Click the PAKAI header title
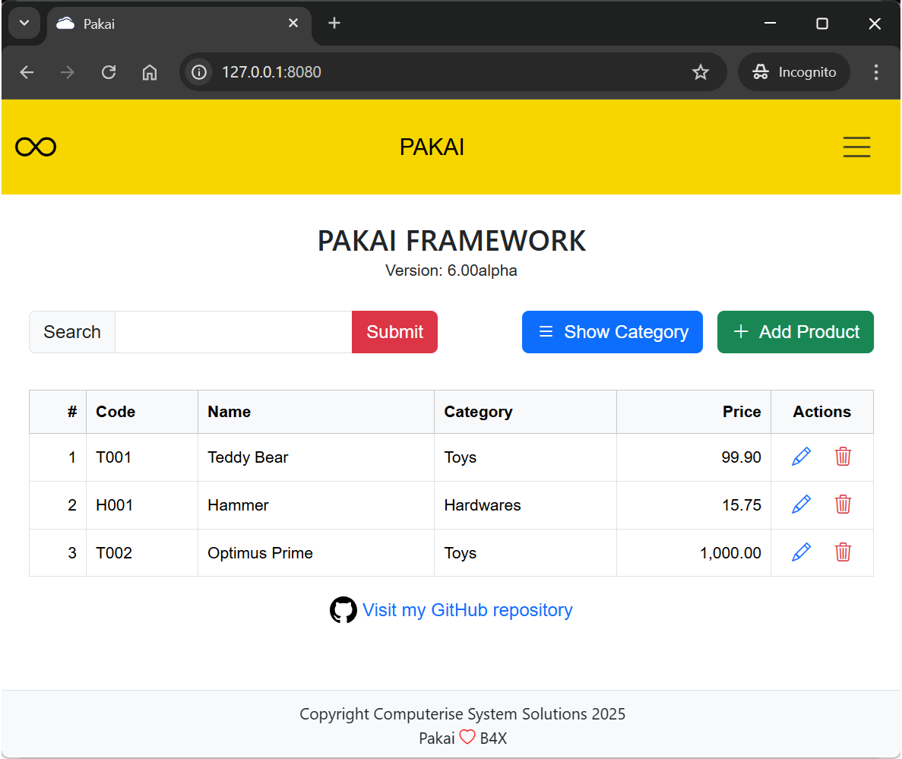902x759 pixels. point(432,147)
